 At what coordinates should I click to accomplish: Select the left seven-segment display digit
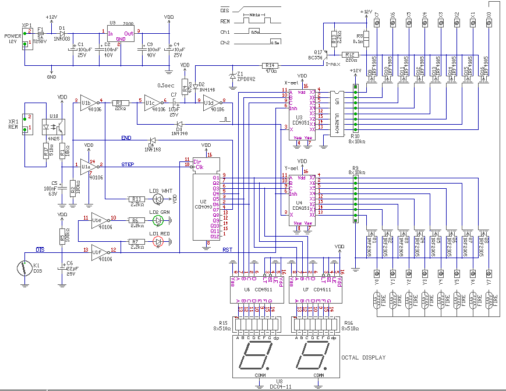(255, 355)
